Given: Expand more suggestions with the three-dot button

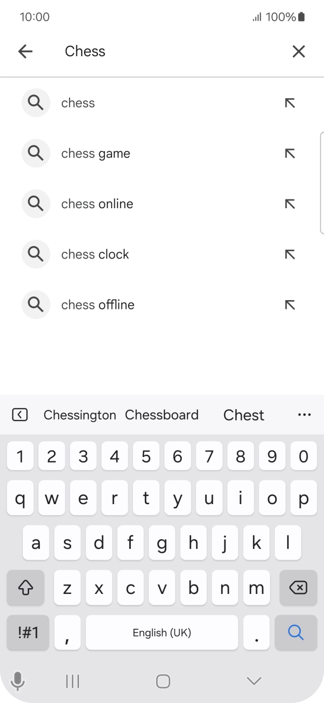Looking at the screenshot, I should (x=304, y=414).
